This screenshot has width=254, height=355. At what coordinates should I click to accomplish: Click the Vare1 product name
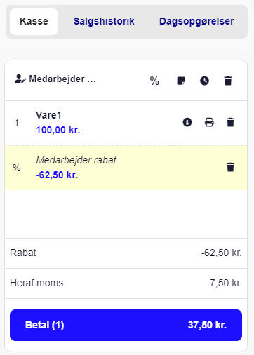(48, 115)
